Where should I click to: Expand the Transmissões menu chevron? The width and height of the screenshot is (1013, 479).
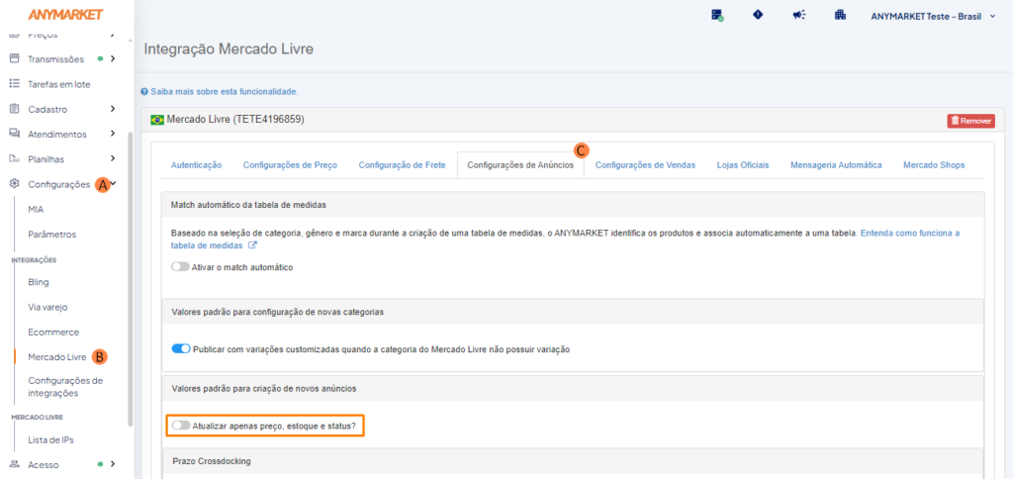click(x=113, y=58)
